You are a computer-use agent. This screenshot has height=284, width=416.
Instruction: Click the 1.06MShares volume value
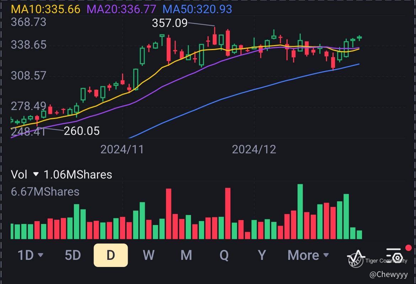78,175
